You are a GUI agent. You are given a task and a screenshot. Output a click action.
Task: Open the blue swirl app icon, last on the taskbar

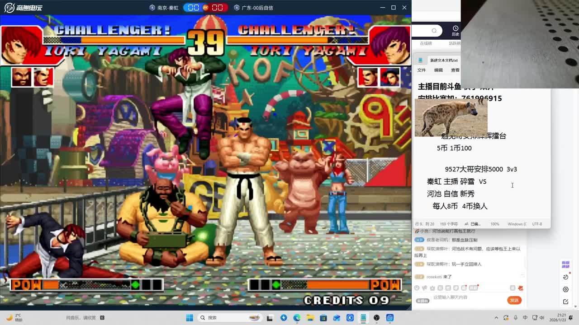click(x=389, y=318)
